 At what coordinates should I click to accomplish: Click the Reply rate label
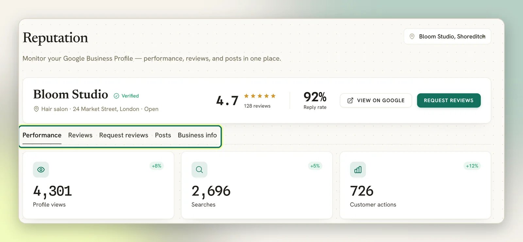pos(315,107)
